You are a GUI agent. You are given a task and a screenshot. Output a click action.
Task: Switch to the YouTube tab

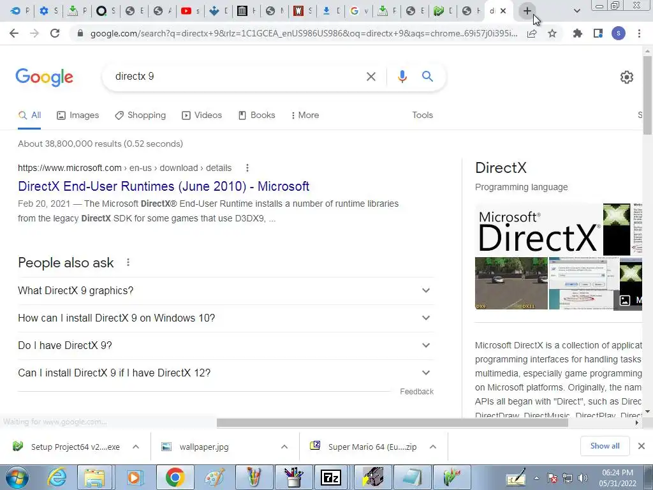click(189, 11)
